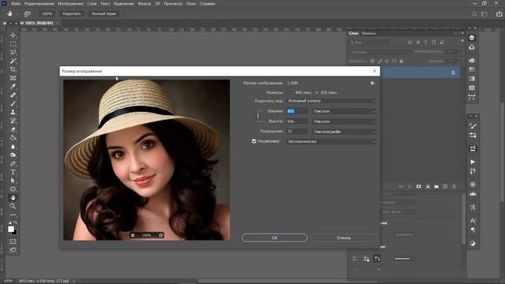505x284 pixels.
Task: Click OK in Image Size dialog
Action: click(275, 237)
